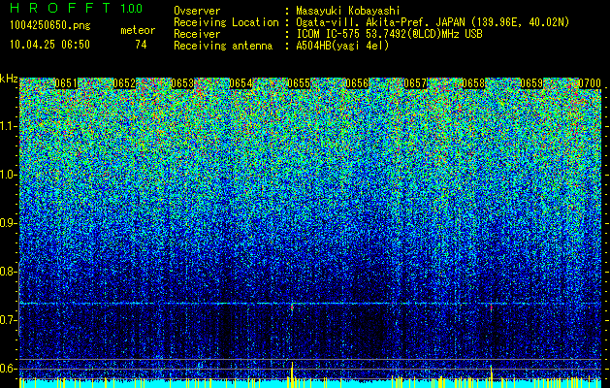This screenshot has width=610, height=388.
Task: Click the Receiving antenna label
Action: [223, 46]
